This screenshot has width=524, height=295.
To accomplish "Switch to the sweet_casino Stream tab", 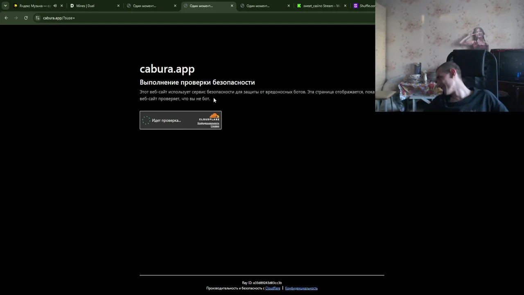I will tap(322, 6).
